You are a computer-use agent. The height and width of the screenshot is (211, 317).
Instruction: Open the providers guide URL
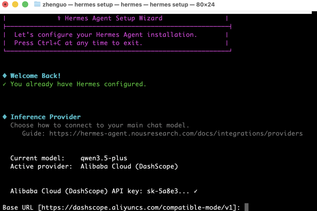point(176,134)
